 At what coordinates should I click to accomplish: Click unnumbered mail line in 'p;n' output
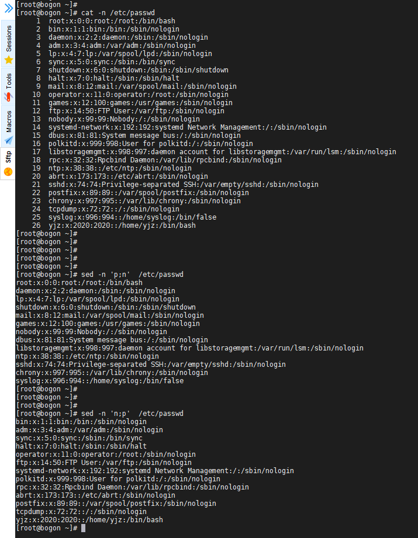[x=110, y=315]
